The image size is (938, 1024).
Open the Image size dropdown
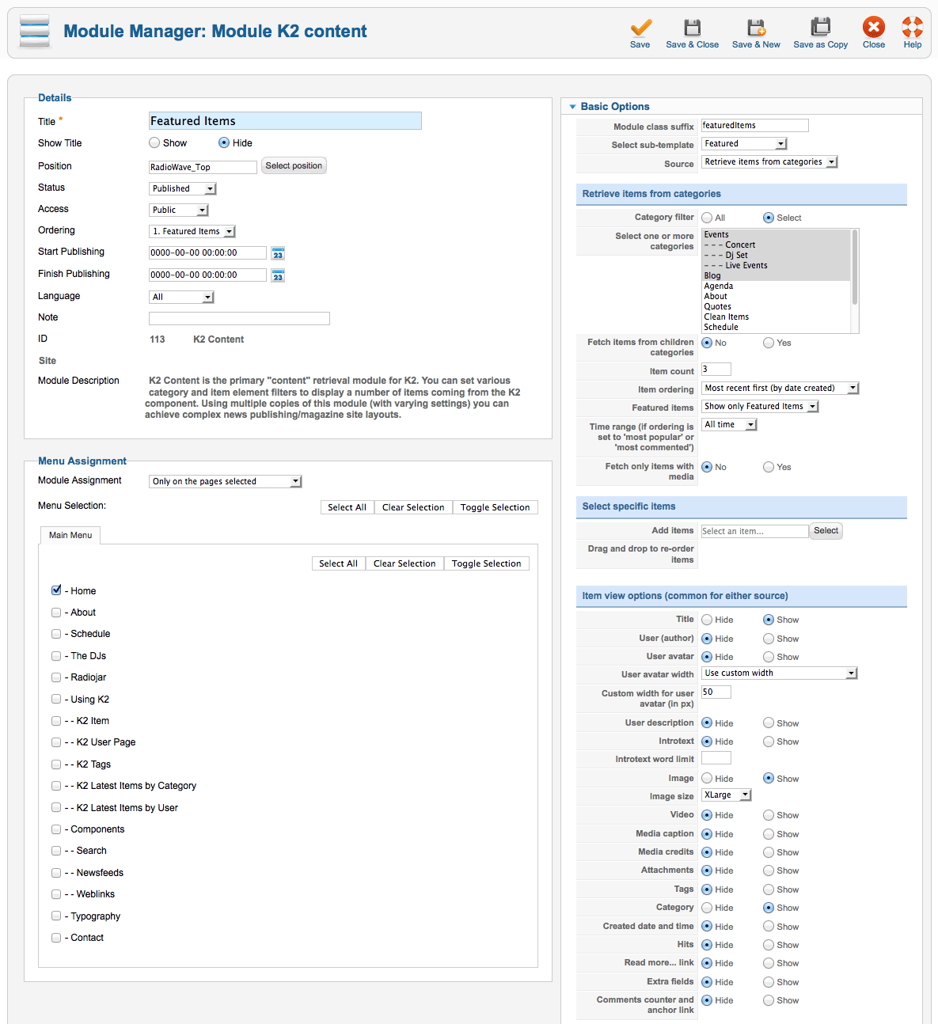pyautogui.click(x=727, y=795)
